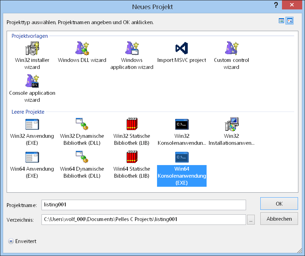The width and height of the screenshot is (305, 256).
Task: Switch to list view mode
Action: 281,21
